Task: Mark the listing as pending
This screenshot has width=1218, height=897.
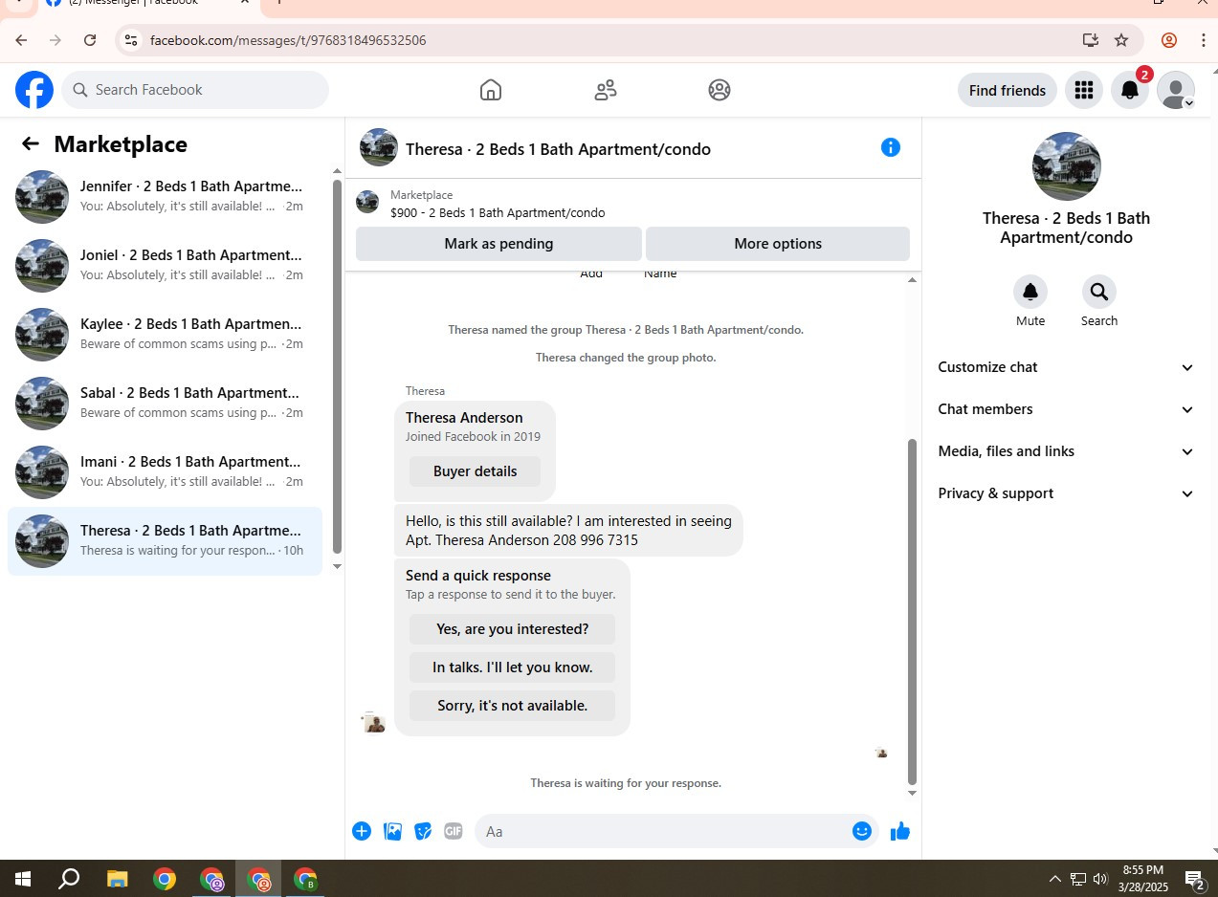Action: 498,244
